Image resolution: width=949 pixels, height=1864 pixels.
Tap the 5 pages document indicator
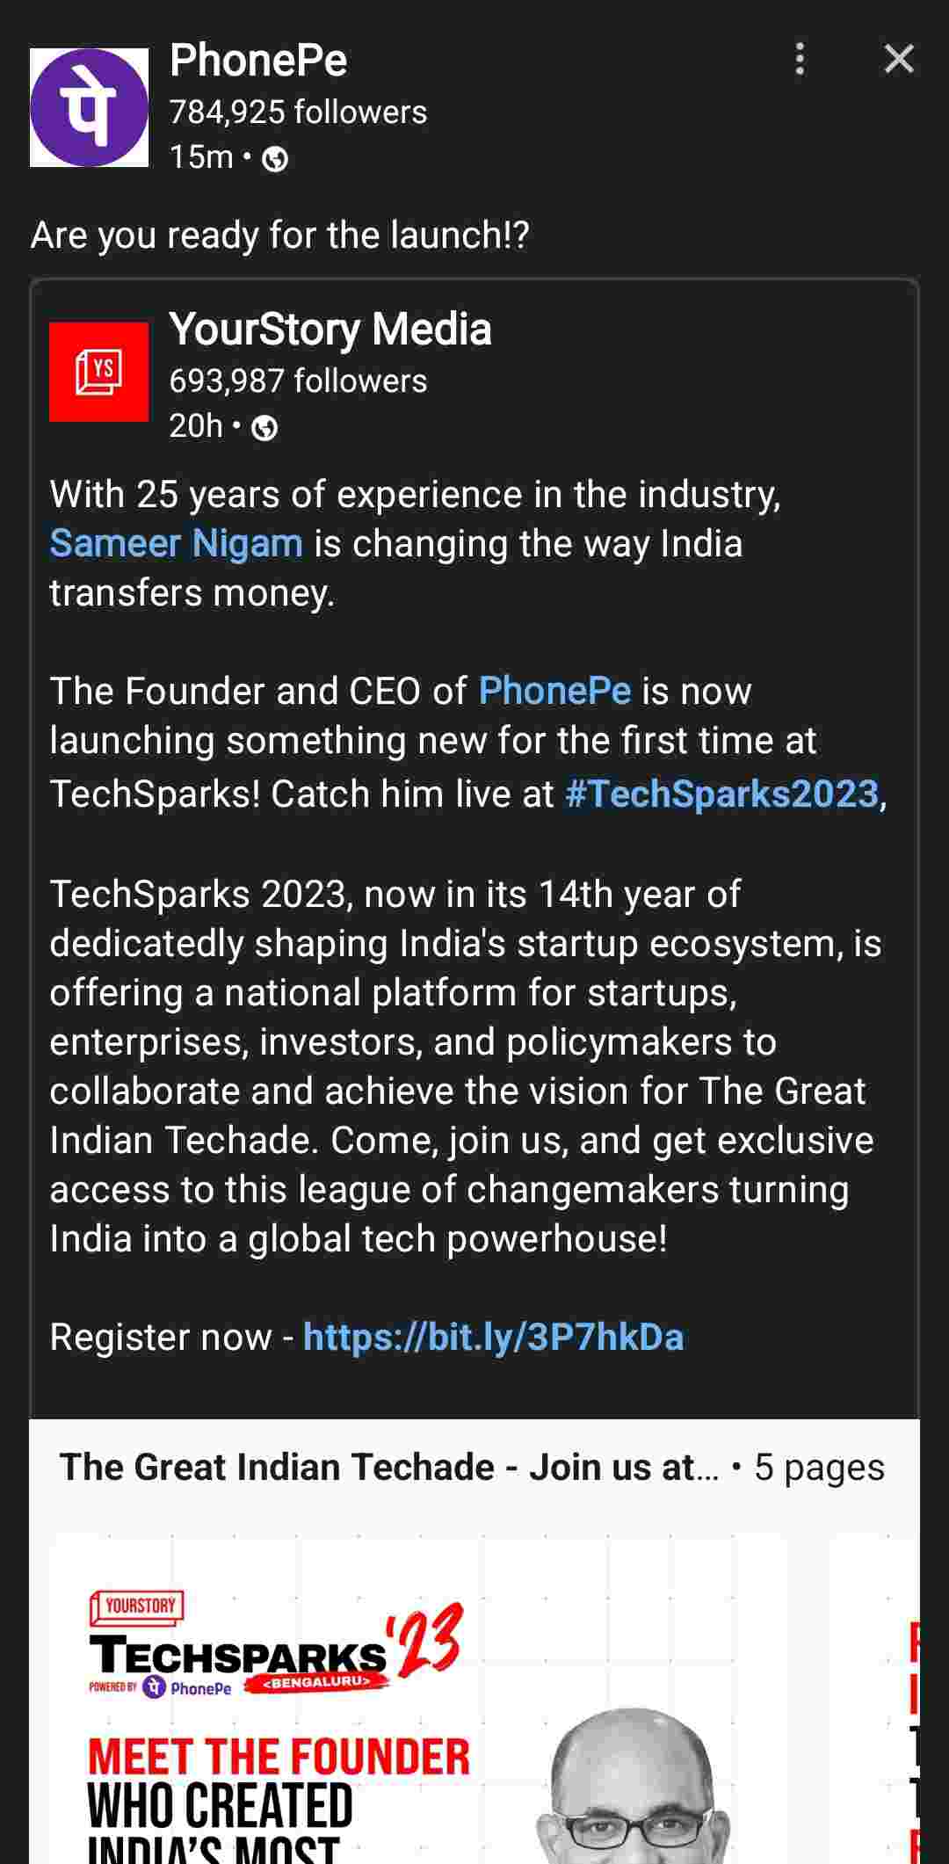pos(819,1467)
